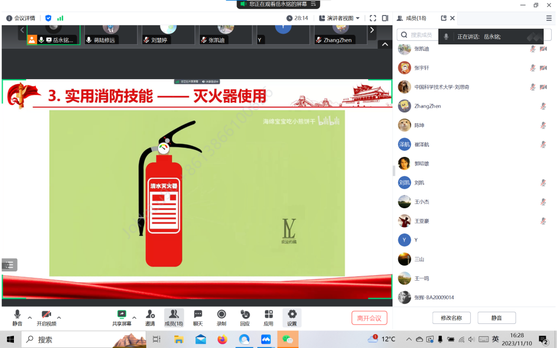
Task: Click the security shield icon
Action: [48, 18]
